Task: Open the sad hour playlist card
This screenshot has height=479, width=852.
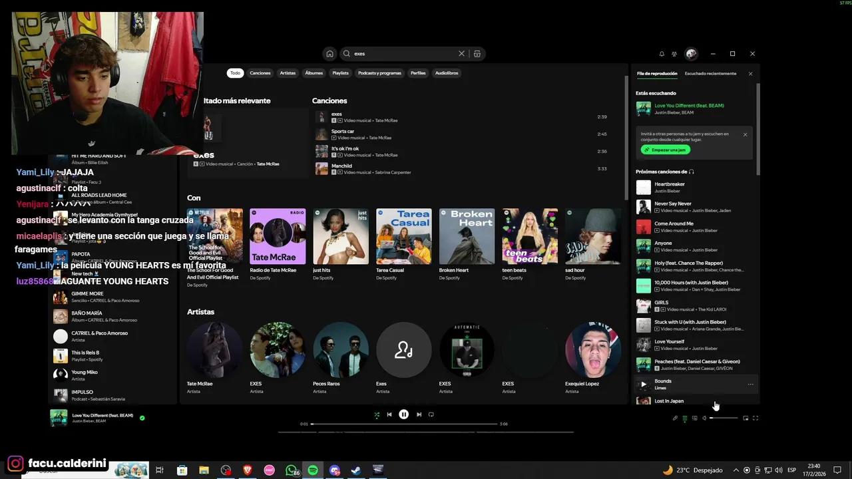Action: pyautogui.click(x=592, y=245)
